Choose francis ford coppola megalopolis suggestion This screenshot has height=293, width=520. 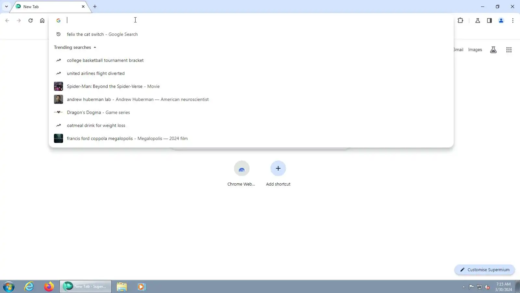(x=251, y=138)
